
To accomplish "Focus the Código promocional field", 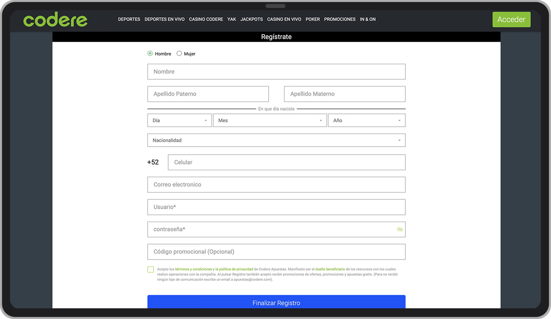I will pyautogui.click(x=276, y=252).
